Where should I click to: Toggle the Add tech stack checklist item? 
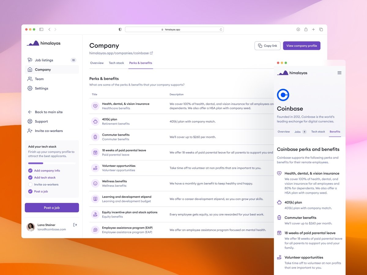30,178
